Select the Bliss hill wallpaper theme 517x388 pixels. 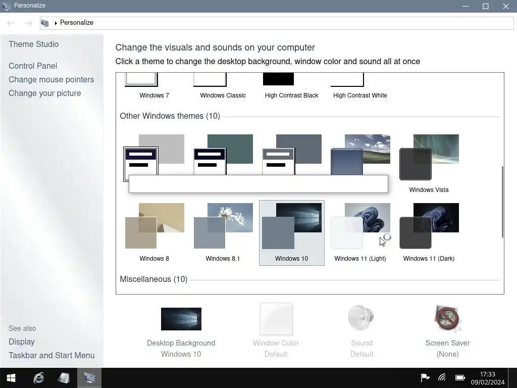point(360,155)
